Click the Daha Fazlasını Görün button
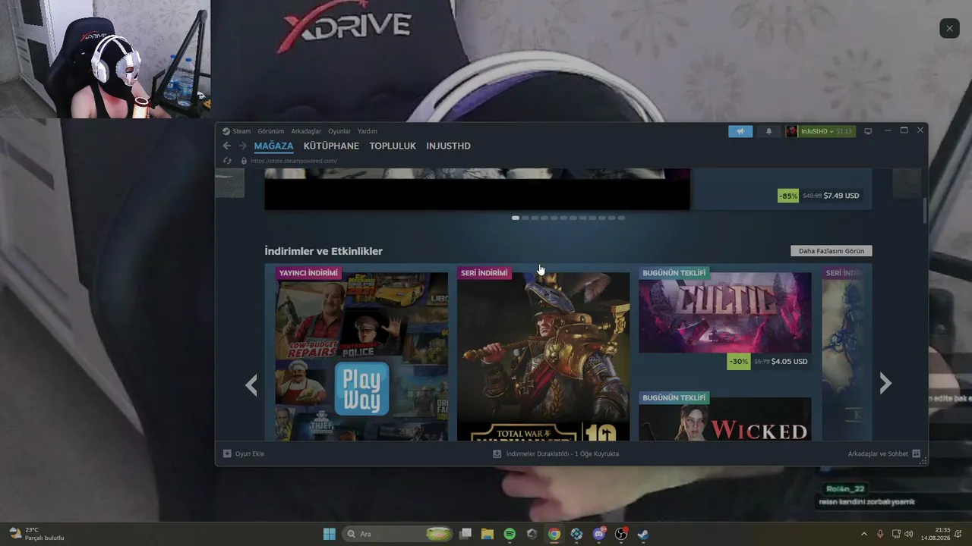This screenshot has width=972, height=546. [x=832, y=251]
